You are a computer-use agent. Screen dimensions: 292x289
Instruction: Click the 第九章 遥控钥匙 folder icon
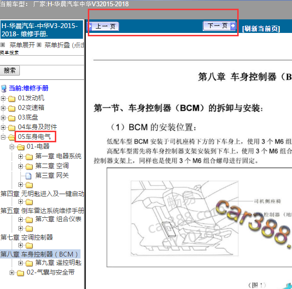pos(29,263)
